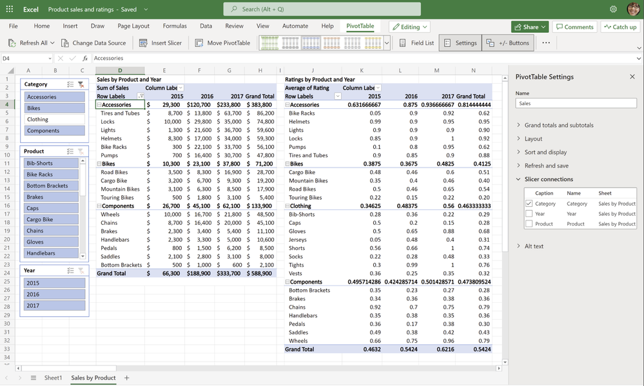
Task: Click the Insert Slicer icon
Action: (x=143, y=43)
